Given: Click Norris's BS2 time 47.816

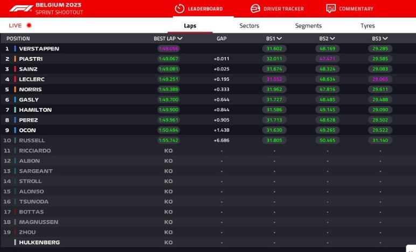Looking at the screenshot, I should point(327,89).
